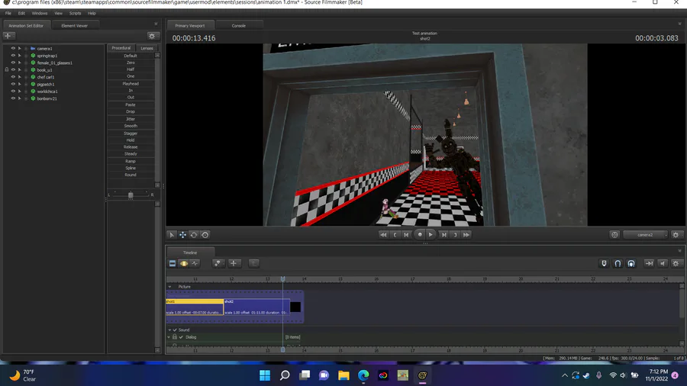The height and width of the screenshot is (386, 687).
Task: Uncheck the Sound track checkbox
Action: pos(176,330)
